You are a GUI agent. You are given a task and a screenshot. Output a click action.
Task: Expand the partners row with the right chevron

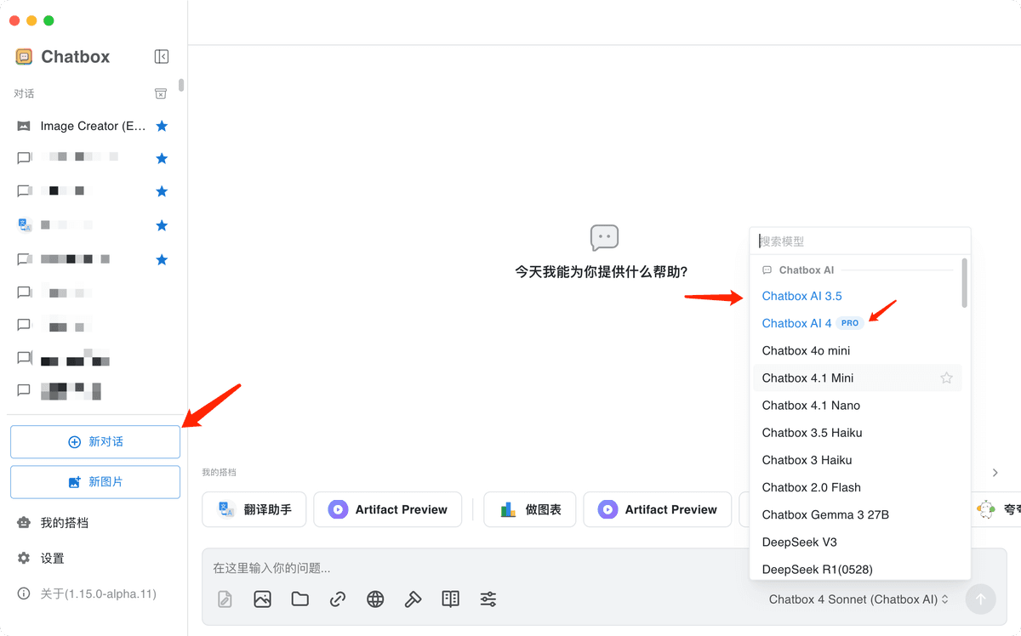point(995,472)
